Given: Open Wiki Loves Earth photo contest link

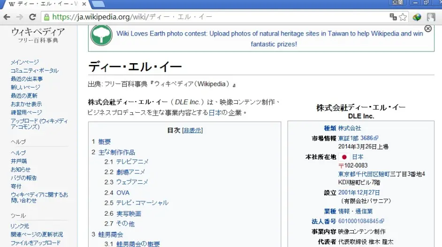Looking at the screenshot, I should tap(269, 39).
